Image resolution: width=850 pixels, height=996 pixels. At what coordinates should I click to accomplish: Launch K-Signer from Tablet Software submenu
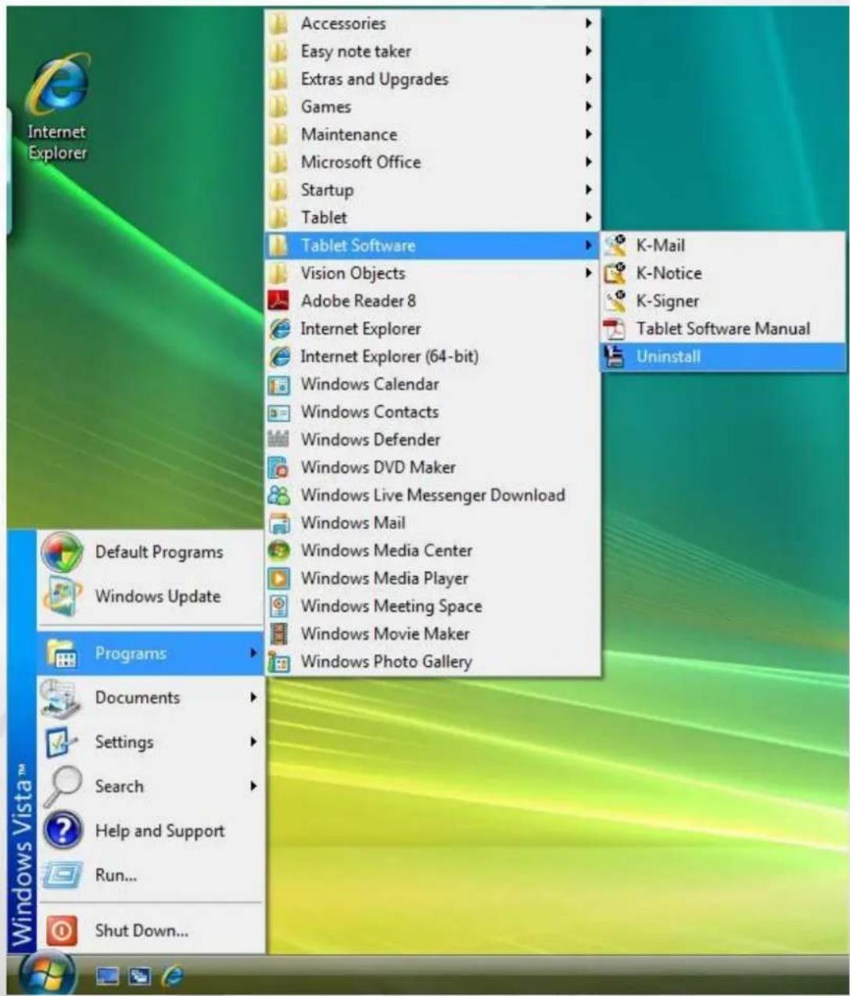click(x=723, y=301)
